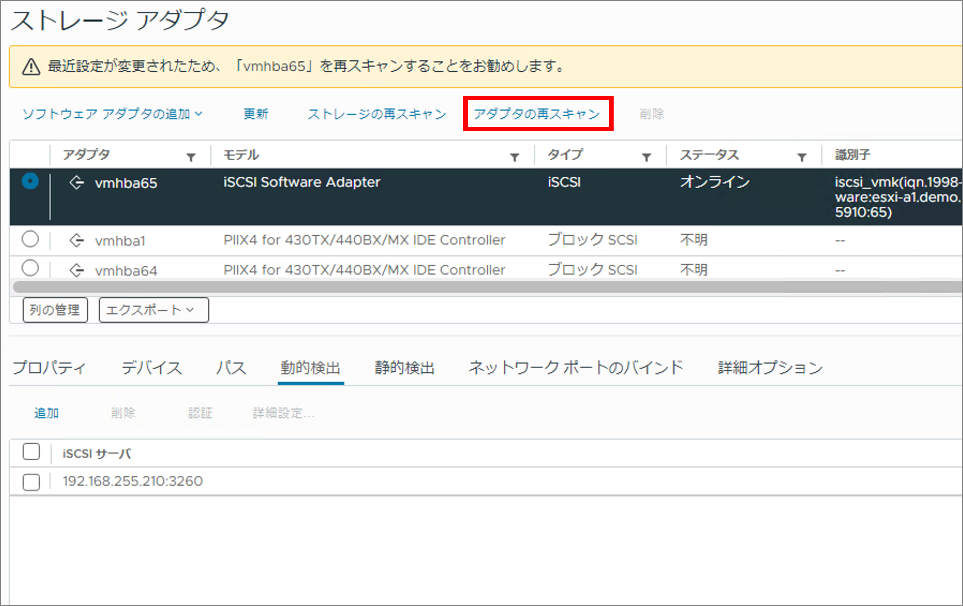Click アダプタの再スキャン
This screenshot has width=963, height=606.
point(537,114)
